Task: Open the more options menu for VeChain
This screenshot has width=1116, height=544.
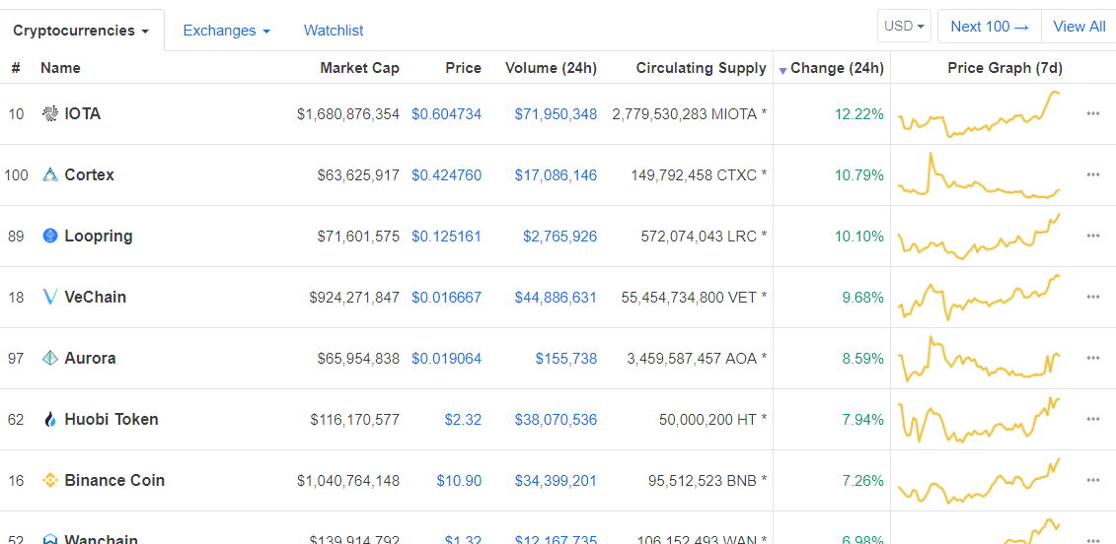Action: (x=1093, y=298)
